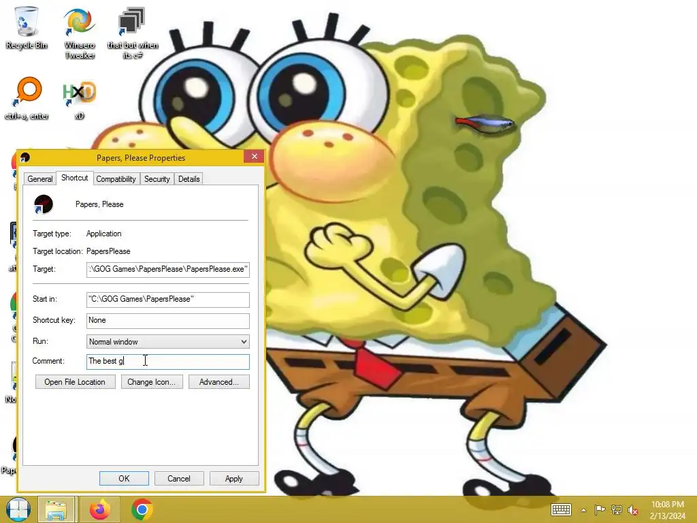
Task: Expand the Run window mode dropdown
Action: [x=168, y=342]
